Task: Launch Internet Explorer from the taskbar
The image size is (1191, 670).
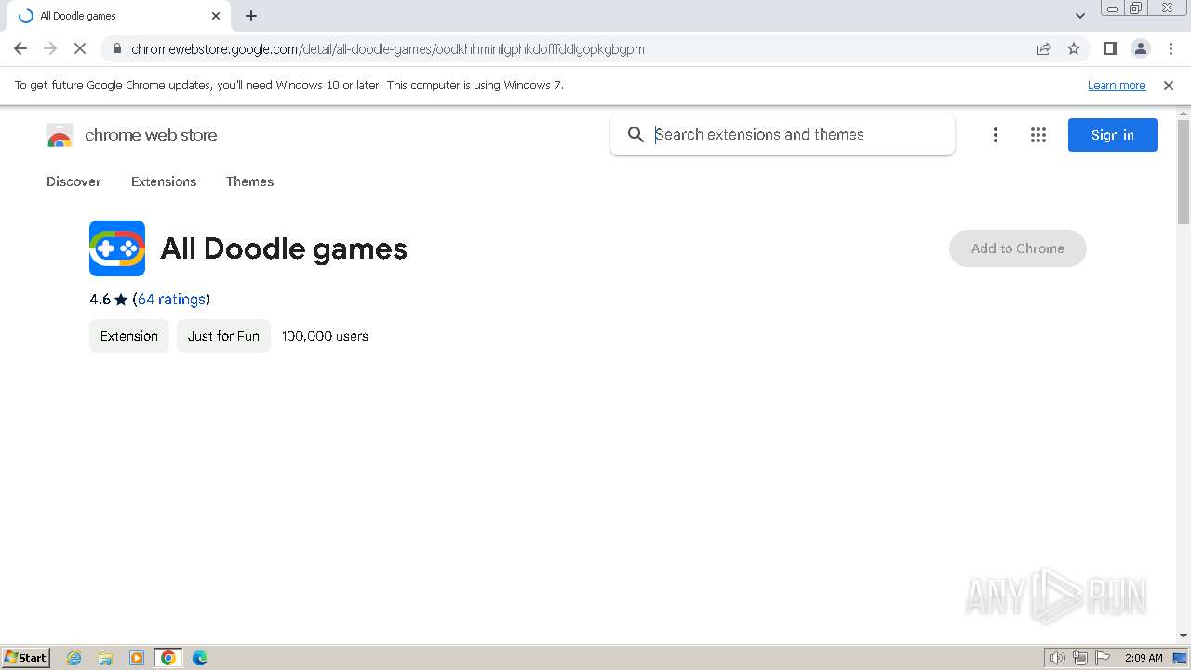Action: (x=74, y=658)
